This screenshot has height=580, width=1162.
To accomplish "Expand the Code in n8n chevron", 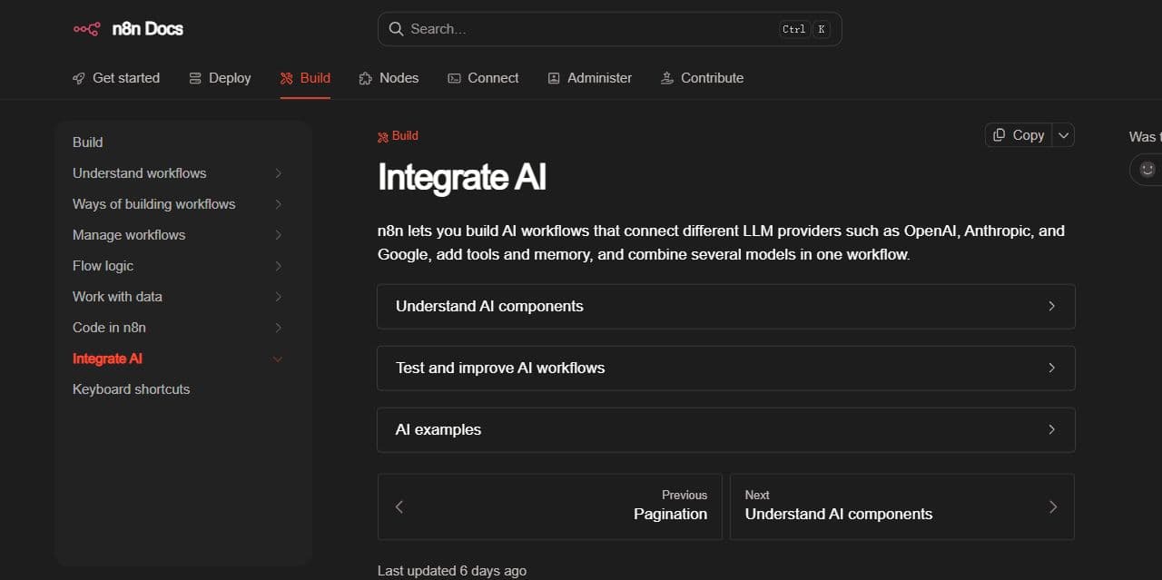I will tap(278, 328).
